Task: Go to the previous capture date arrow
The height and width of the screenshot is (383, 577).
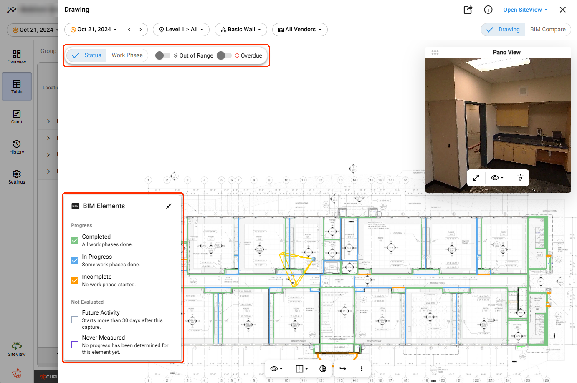Action: [129, 30]
